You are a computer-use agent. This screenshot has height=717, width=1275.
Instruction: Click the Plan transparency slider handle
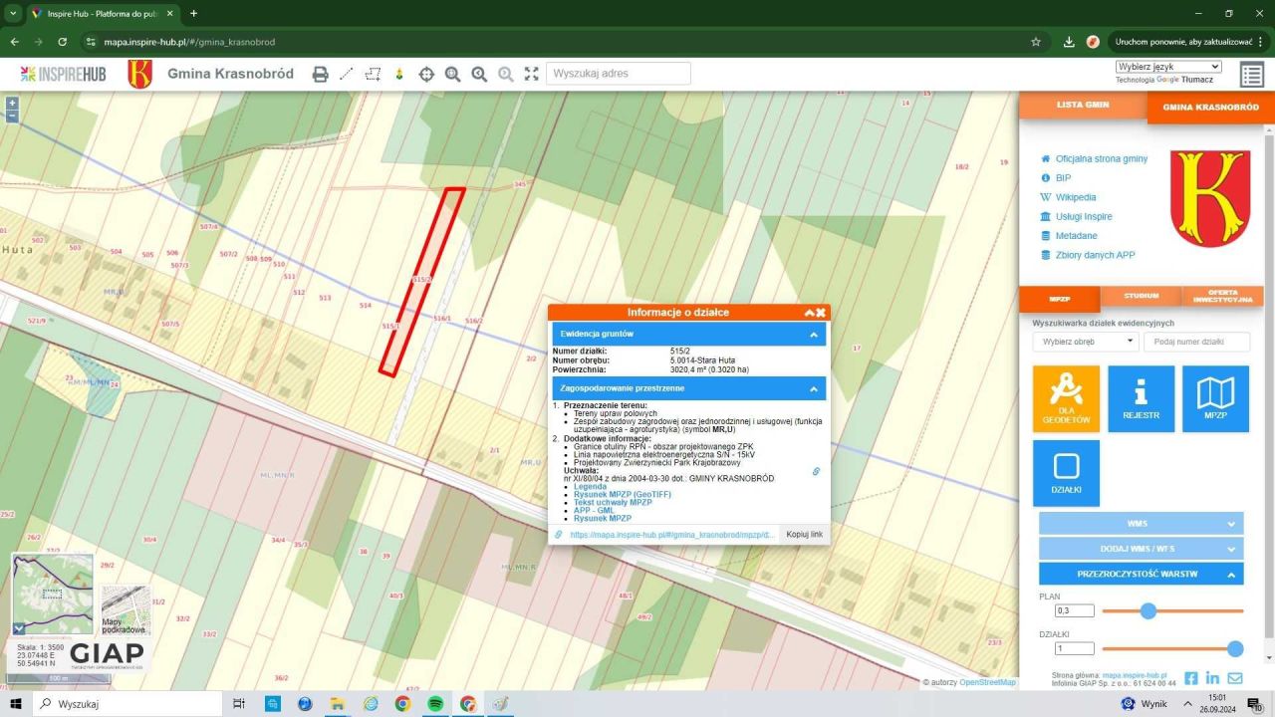coord(1147,610)
